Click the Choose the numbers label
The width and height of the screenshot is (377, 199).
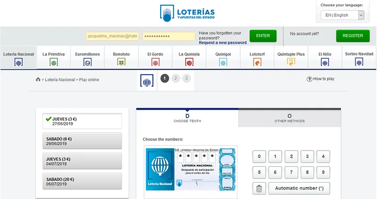coord(163,139)
